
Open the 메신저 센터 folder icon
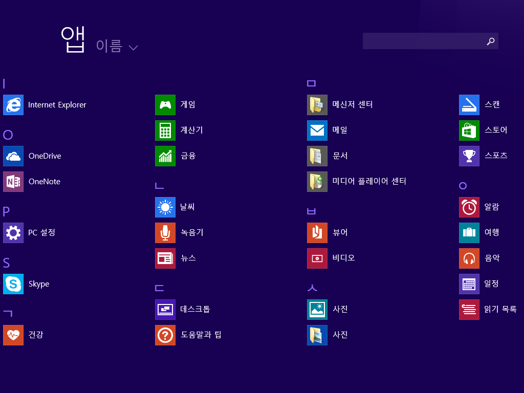[317, 105]
